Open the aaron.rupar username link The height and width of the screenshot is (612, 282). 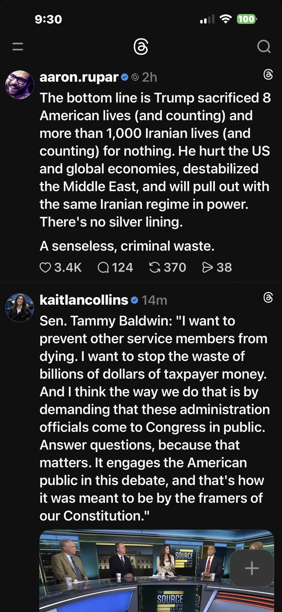(79, 77)
